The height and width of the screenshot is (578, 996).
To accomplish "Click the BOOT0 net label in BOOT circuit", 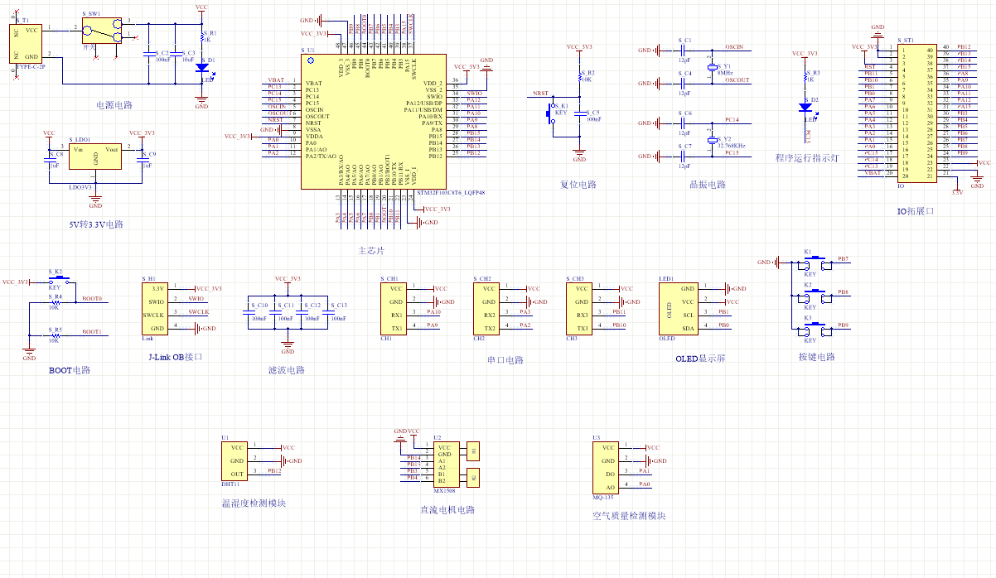I will click(x=92, y=299).
